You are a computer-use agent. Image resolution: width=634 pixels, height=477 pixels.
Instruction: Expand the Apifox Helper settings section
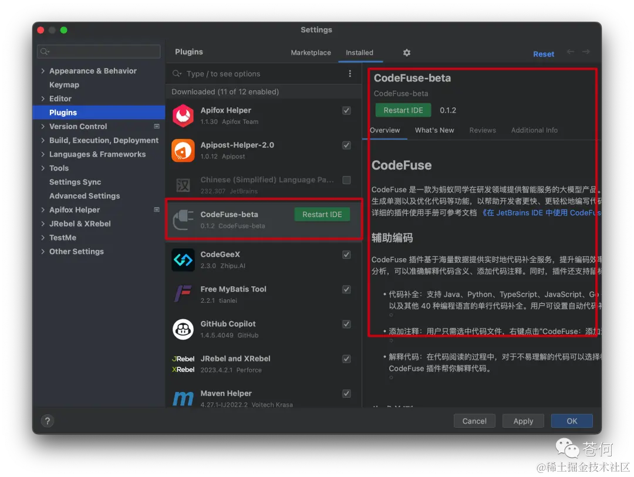(43, 209)
